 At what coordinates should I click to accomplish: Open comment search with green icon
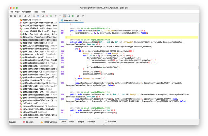pyautogui.click(x=51, y=16)
